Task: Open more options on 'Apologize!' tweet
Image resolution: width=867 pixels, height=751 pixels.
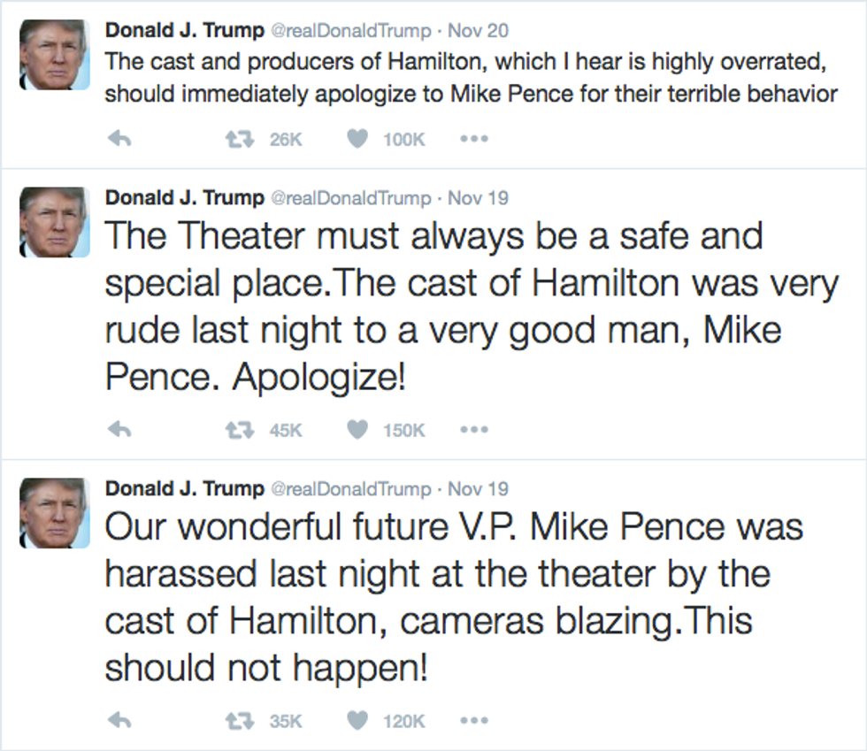Action: point(474,430)
